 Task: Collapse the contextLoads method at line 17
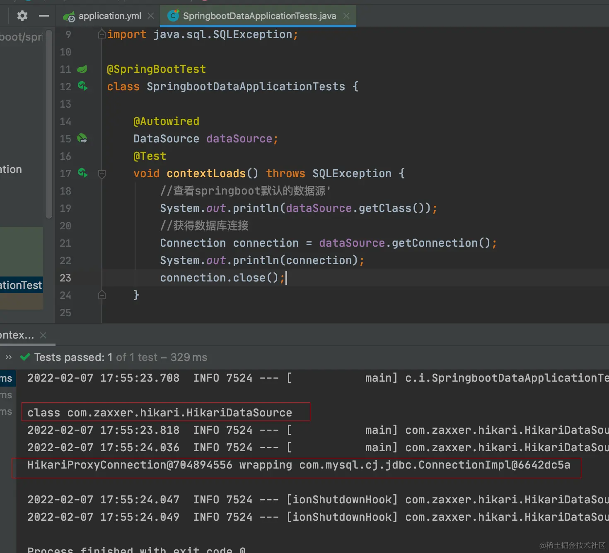pyautogui.click(x=102, y=174)
